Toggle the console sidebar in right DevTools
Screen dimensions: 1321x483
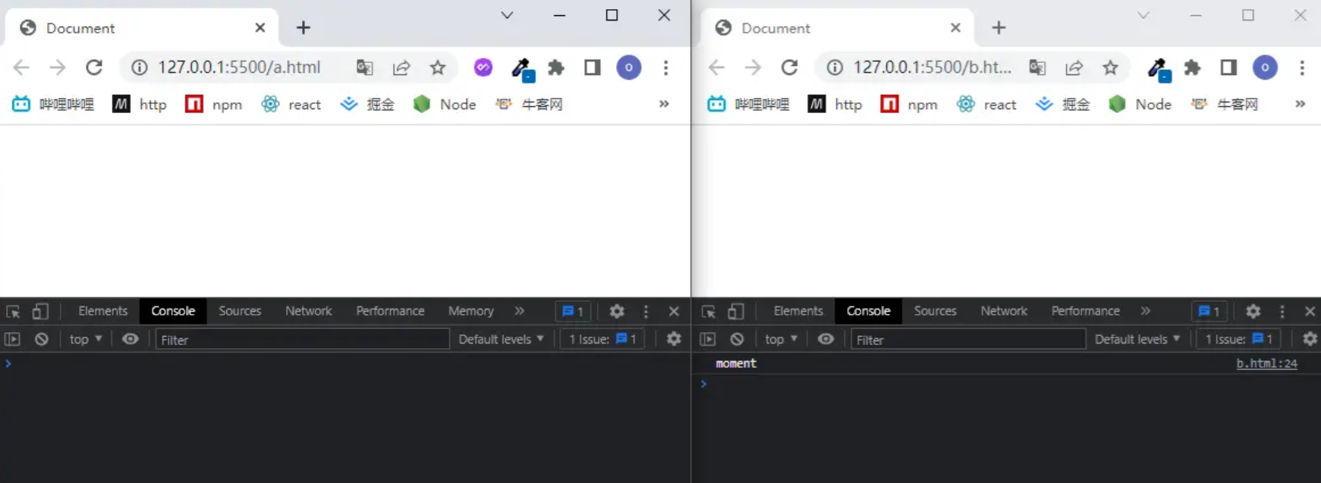click(707, 340)
